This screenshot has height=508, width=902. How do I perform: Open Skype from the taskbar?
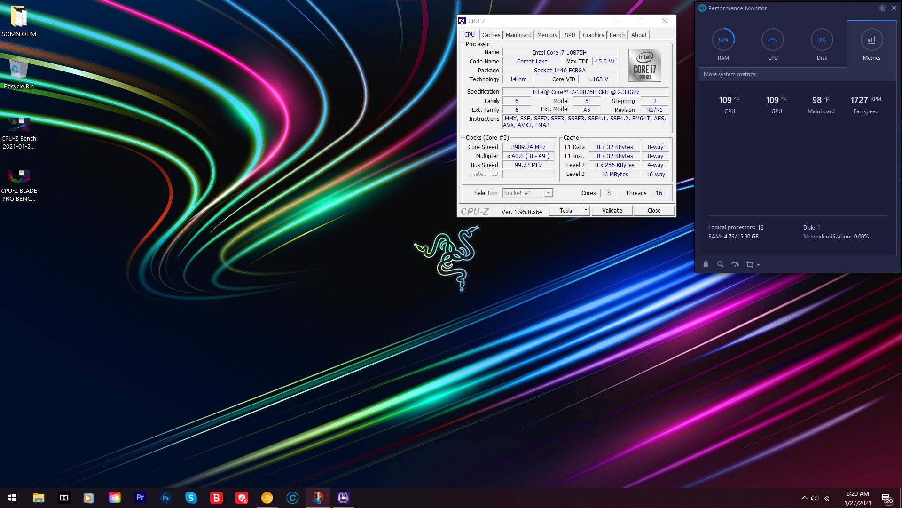pos(191,498)
